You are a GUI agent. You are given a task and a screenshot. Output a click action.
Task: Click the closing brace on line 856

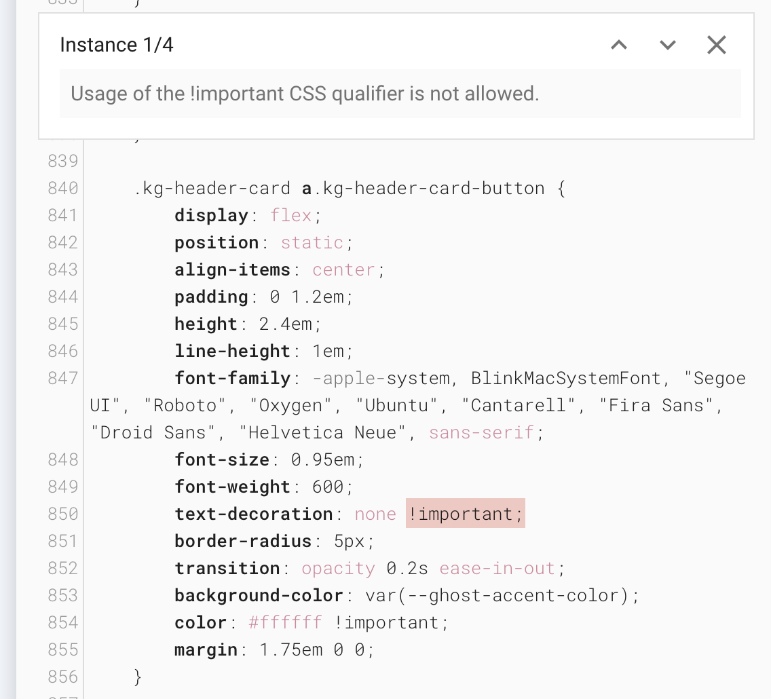click(138, 677)
